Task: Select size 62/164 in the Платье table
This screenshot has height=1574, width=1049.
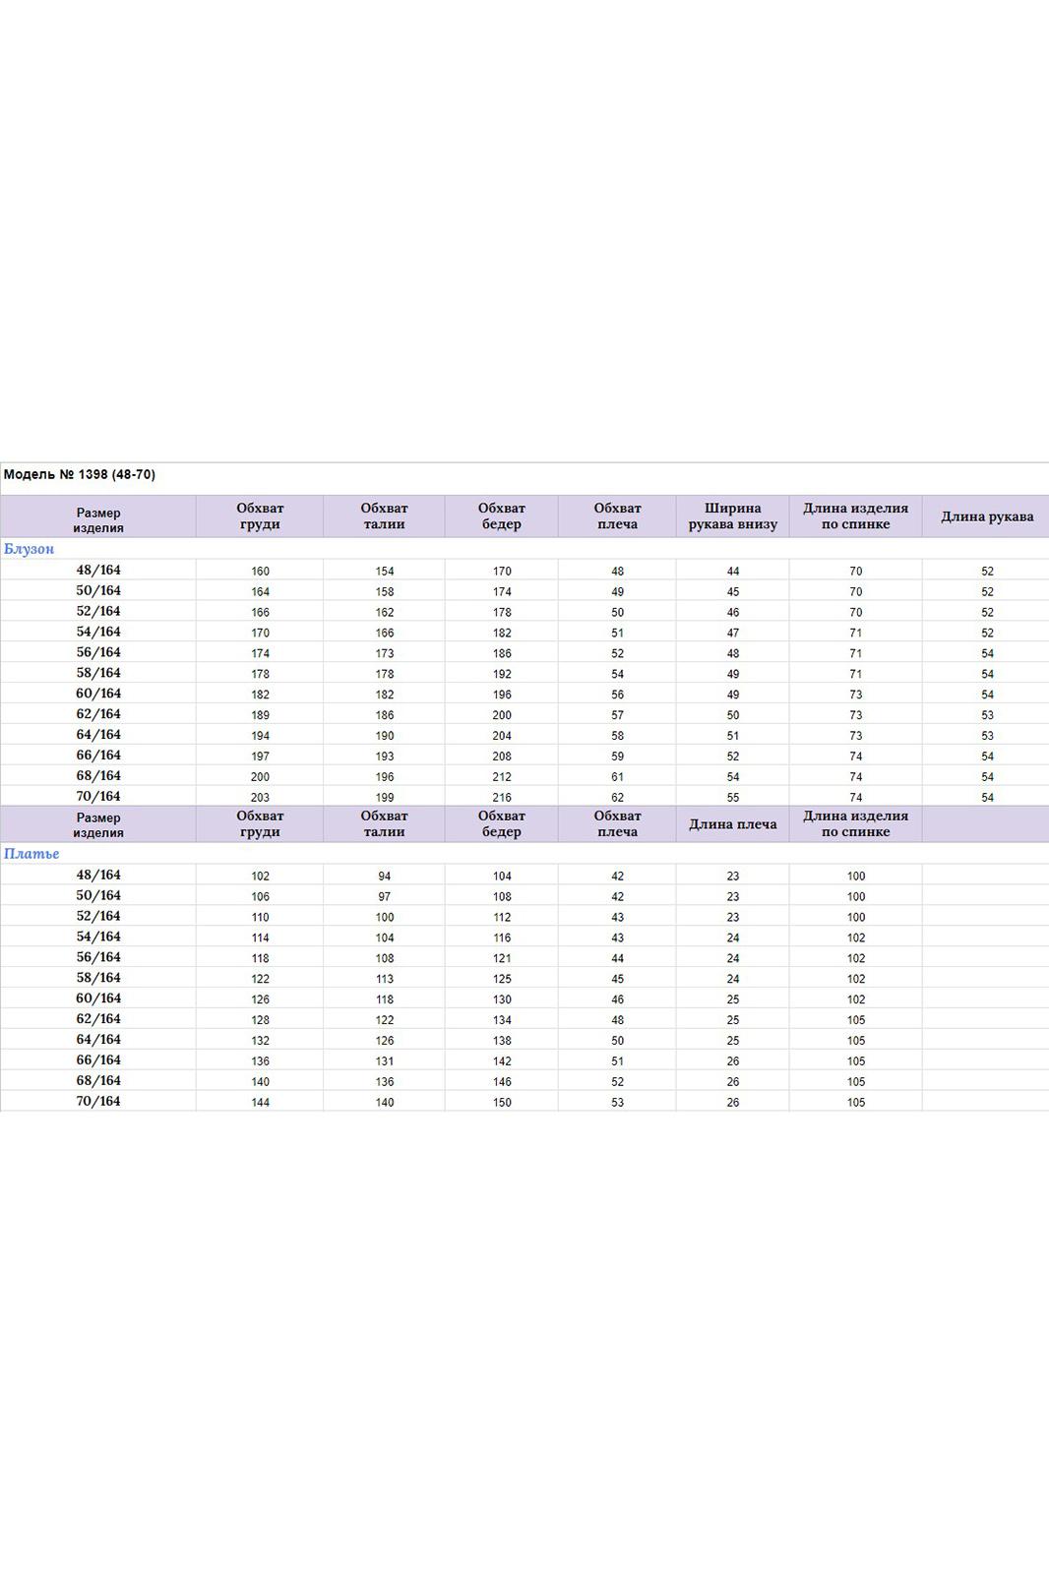Action: (98, 1019)
